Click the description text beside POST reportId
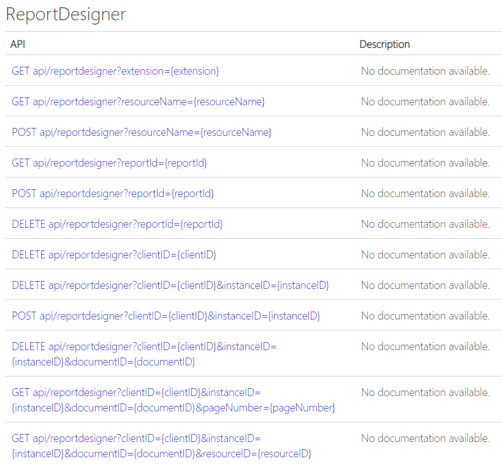 tap(425, 193)
